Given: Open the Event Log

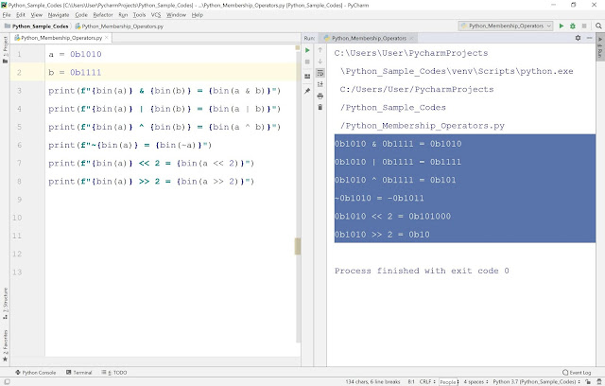Looking at the screenshot, I should [x=577, y=373].
